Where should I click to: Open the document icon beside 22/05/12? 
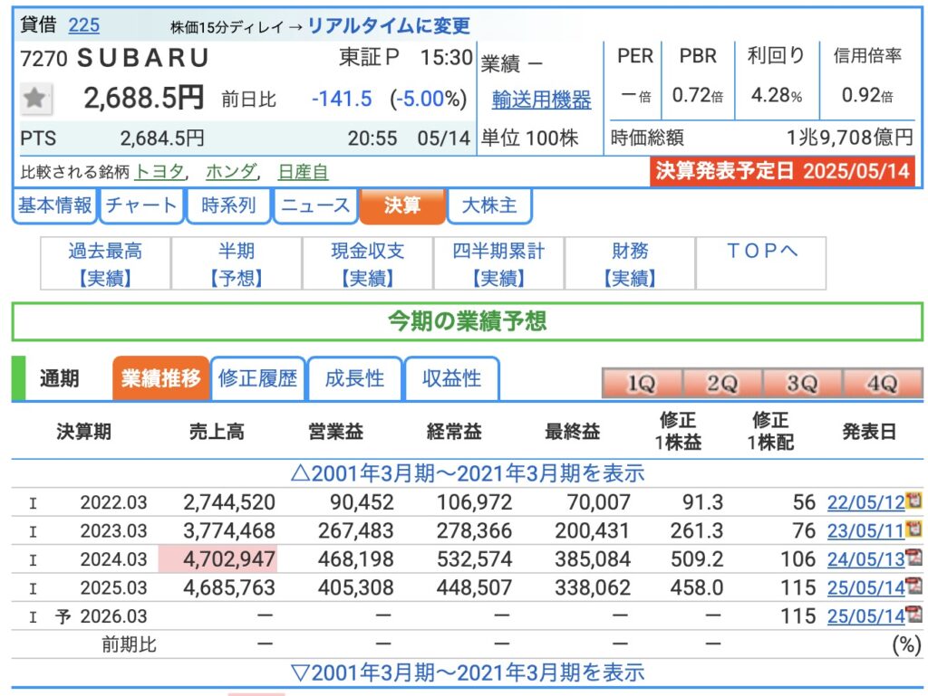pyautogui.click(x=914, y=501)
